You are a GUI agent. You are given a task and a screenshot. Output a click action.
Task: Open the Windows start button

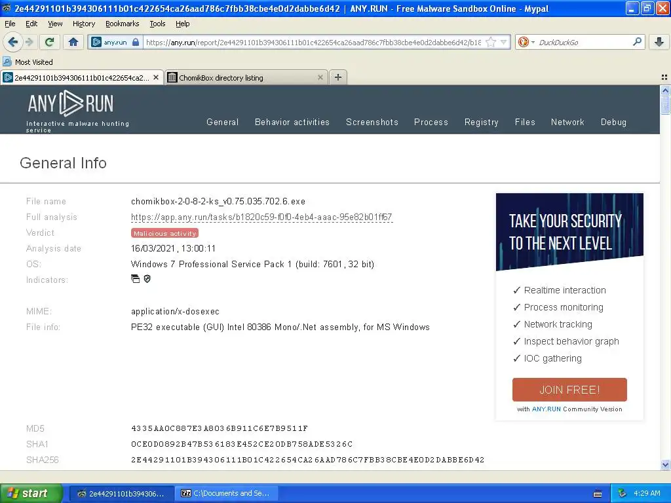pyautogui.click(x=31, y=493)
